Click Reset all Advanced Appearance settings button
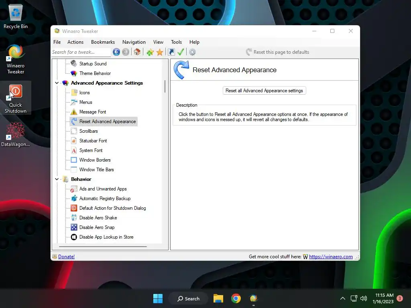411x308 pixels. pos(264,91)
